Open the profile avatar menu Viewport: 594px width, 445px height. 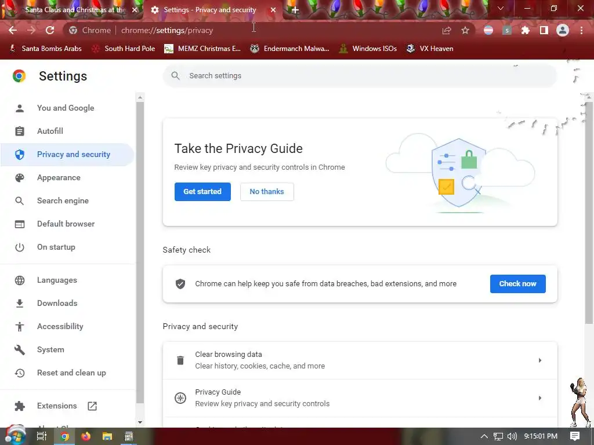[563, 30]
